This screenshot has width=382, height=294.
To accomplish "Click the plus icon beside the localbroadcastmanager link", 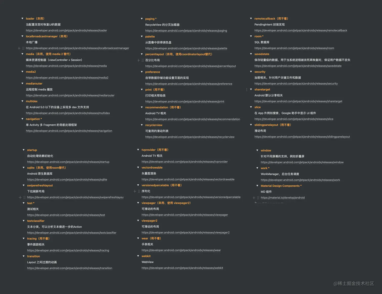I will pyautogui.click(x=19, y=48).
